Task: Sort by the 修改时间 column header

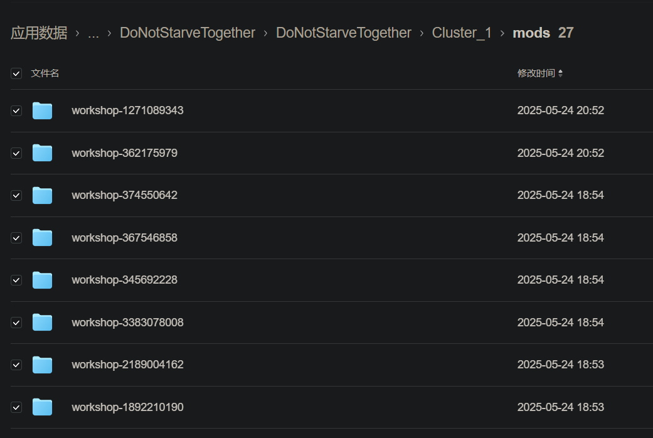Action: point(539,73)
